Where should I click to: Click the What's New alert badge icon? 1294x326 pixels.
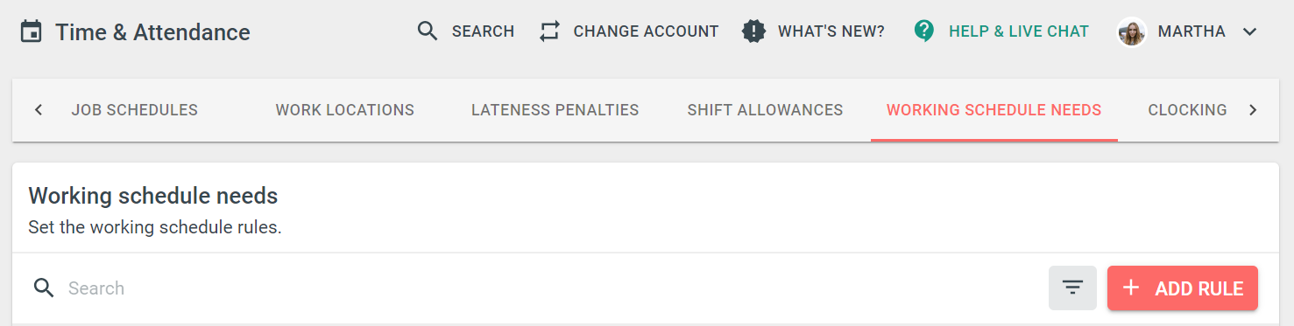753,31
